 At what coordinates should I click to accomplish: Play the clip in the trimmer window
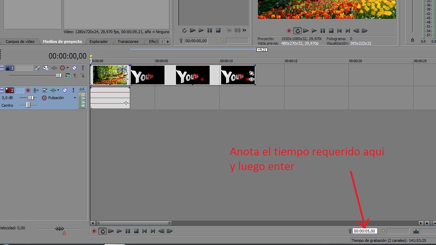coord(201,30)
